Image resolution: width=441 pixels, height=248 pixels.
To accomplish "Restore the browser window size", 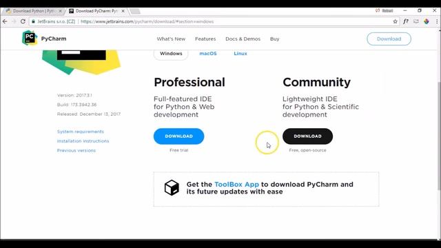I will coord(420,10).
